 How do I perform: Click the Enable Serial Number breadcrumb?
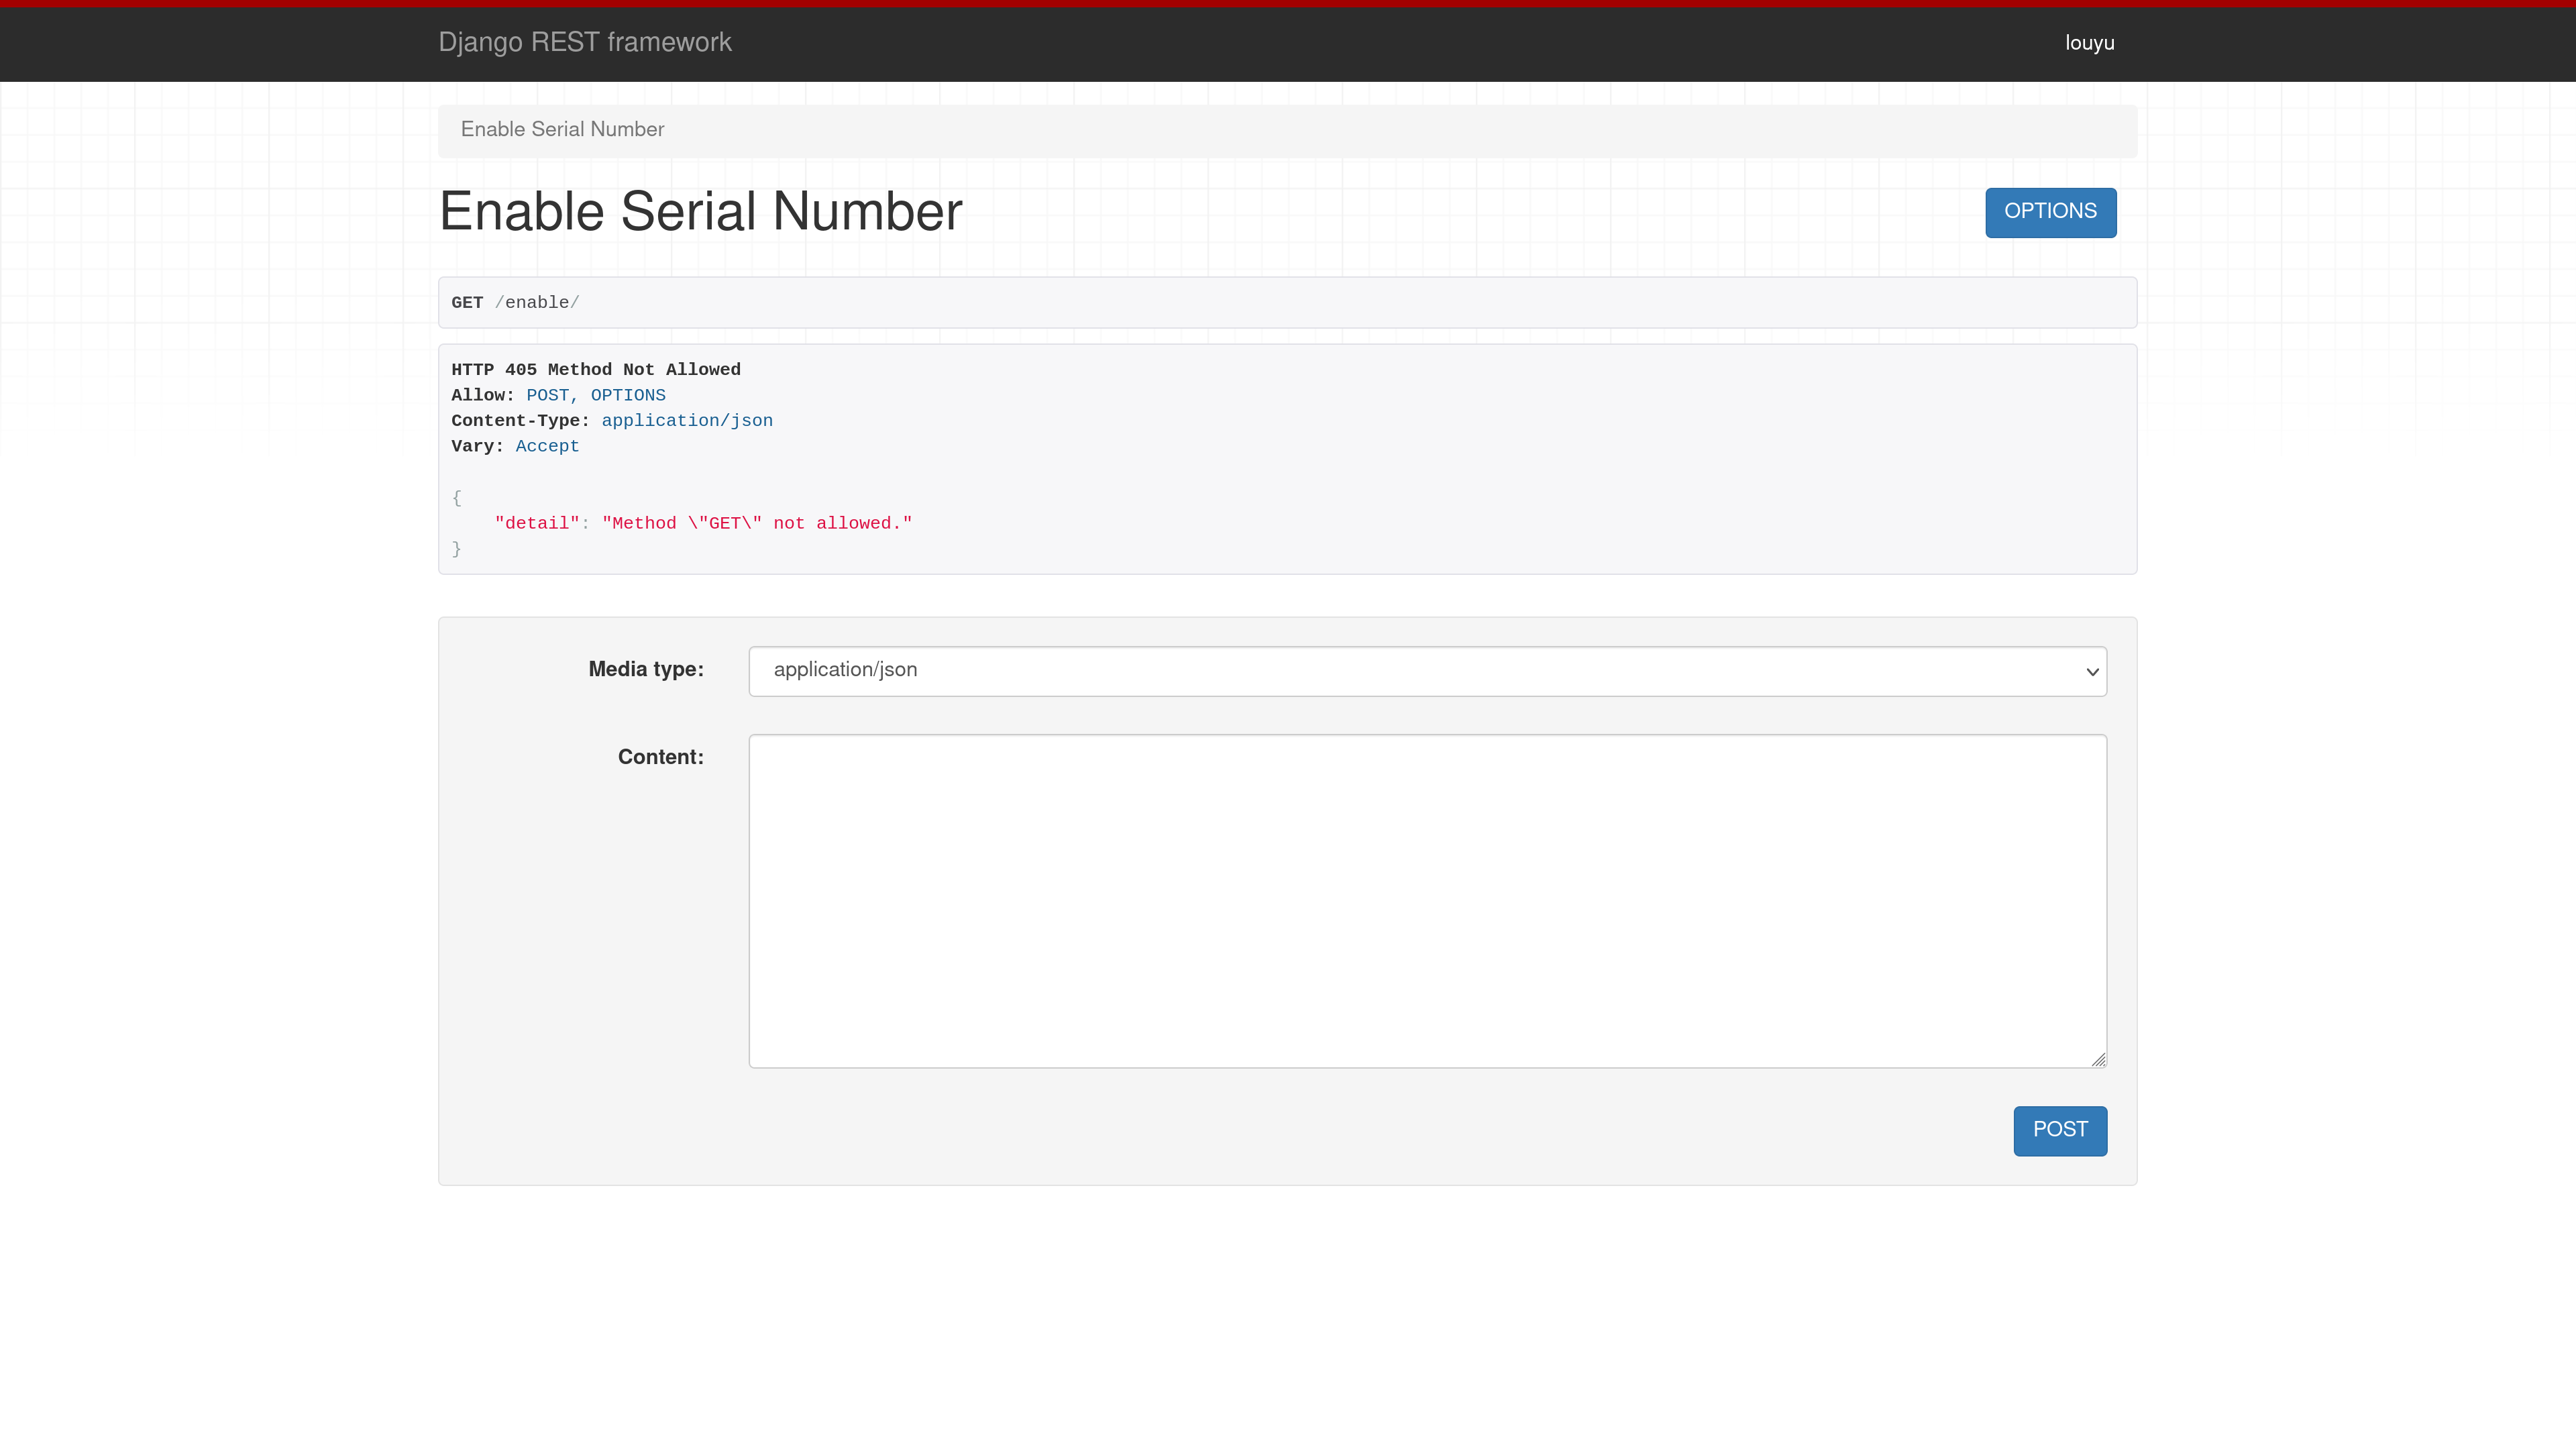[x=562, y=129]
